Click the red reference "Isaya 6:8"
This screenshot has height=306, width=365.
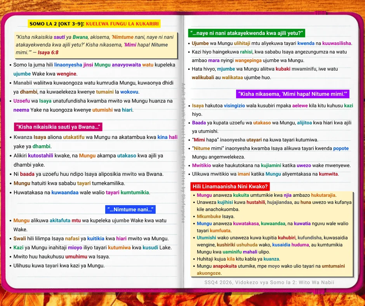(48, 52)
